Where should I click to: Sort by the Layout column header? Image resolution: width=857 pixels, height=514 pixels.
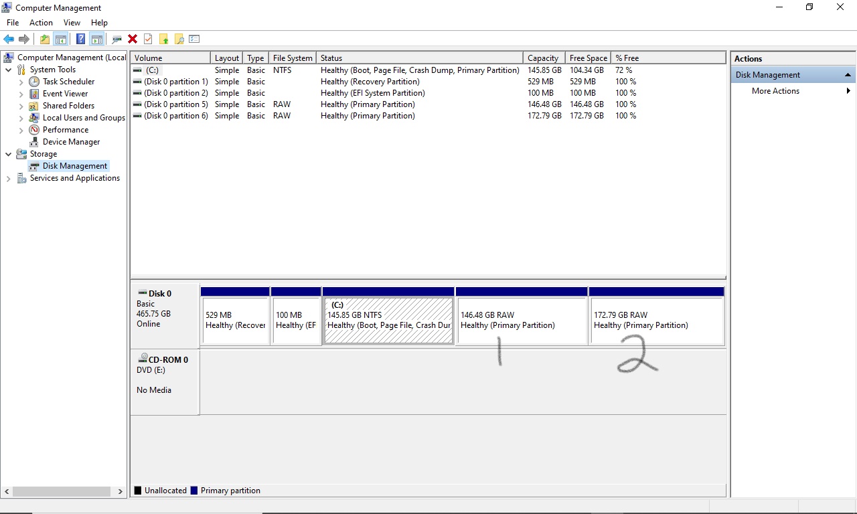coord(227,58)
